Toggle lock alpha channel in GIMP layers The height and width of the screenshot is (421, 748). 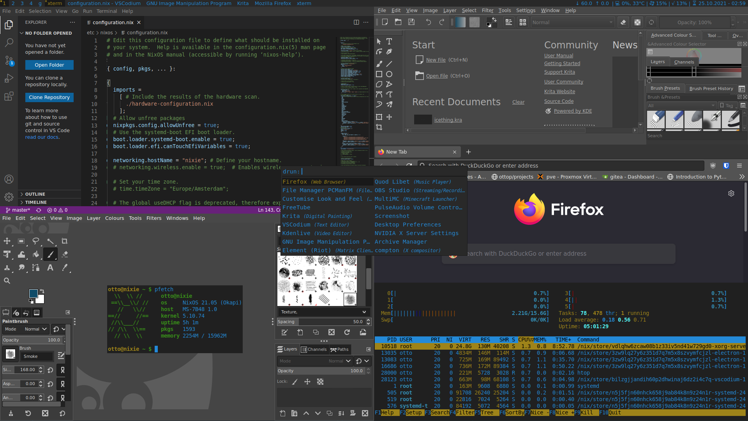click(x=320, y=382)
